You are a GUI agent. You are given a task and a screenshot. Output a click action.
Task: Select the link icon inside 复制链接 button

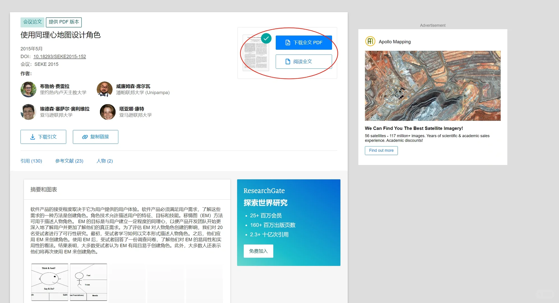[x=85, y=137]
